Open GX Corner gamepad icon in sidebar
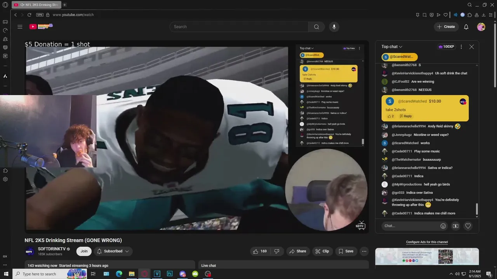 [x=5, y=22]
